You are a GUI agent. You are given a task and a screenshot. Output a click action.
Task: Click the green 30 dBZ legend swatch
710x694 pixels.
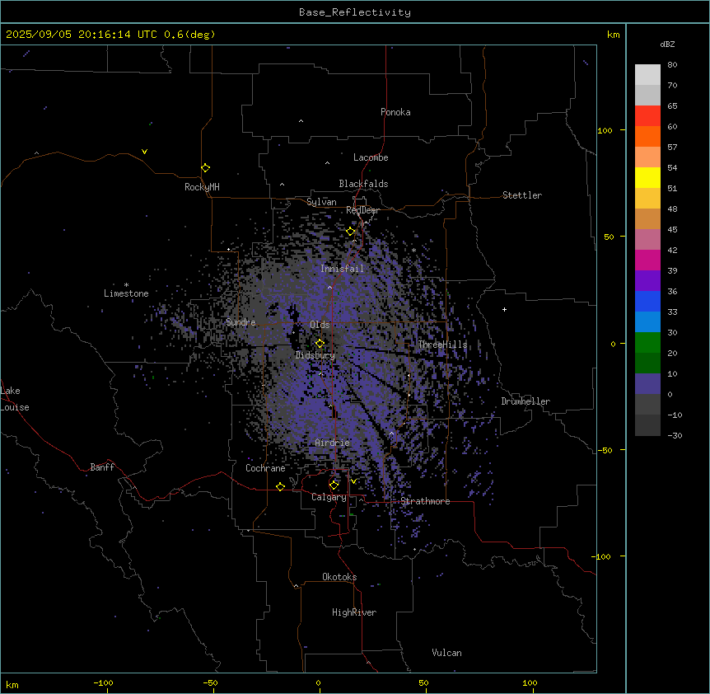point(647,343)
